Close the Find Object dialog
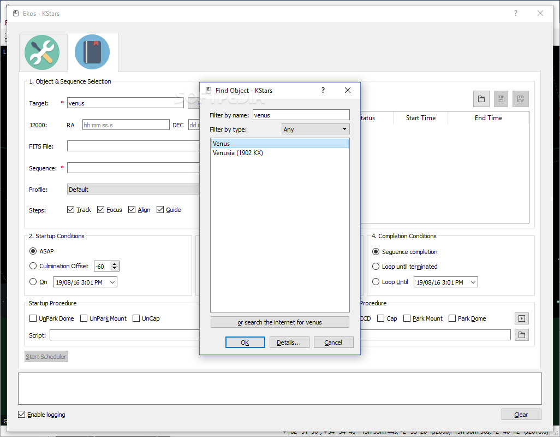This screenshot has height=437, width=560. pyautogui.click(x=348, y=90)
